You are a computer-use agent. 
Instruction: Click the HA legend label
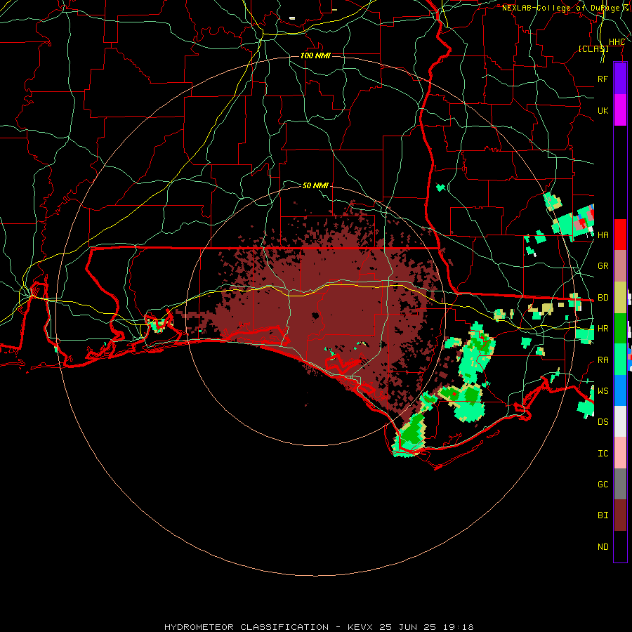(603, 235)
